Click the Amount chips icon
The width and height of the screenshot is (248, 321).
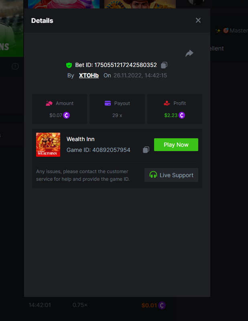[49, 103]
